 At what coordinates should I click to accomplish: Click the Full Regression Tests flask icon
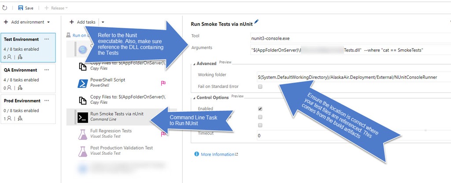point(82,133)
